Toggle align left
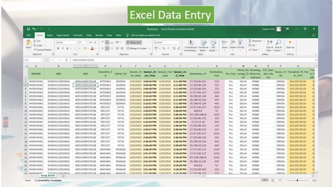Screen dimensions: 333x187 pyautogui.click(x=102, y=48)
